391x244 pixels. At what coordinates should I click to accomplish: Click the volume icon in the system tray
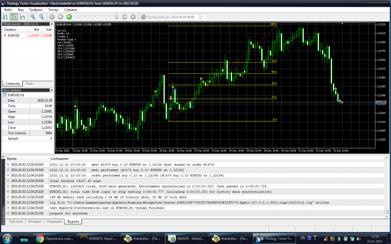359,239
